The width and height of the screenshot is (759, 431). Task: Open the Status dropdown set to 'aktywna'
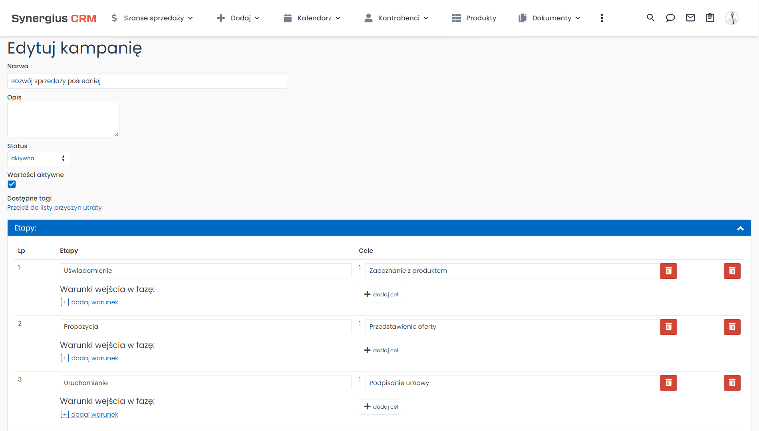[x=38, y=159]
